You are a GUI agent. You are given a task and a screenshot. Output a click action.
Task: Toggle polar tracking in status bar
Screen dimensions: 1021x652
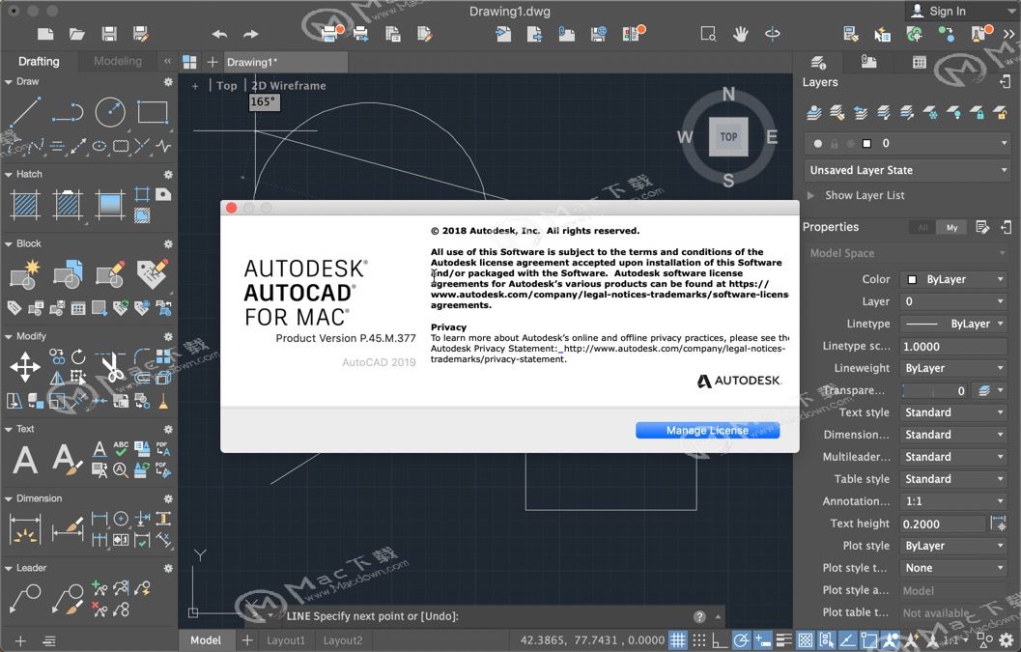[x=741, y=640]
